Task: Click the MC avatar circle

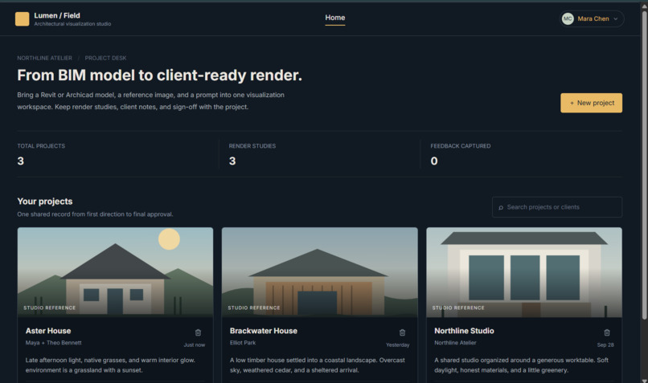Action: click(x=568, y=18)
